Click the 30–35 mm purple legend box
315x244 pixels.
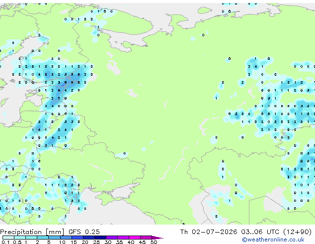pyautogui.click(x=112, y=238)
